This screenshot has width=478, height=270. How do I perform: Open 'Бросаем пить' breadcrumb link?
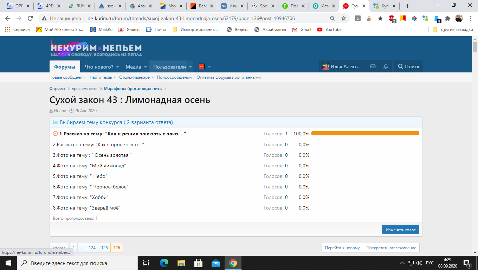[84, 89]
